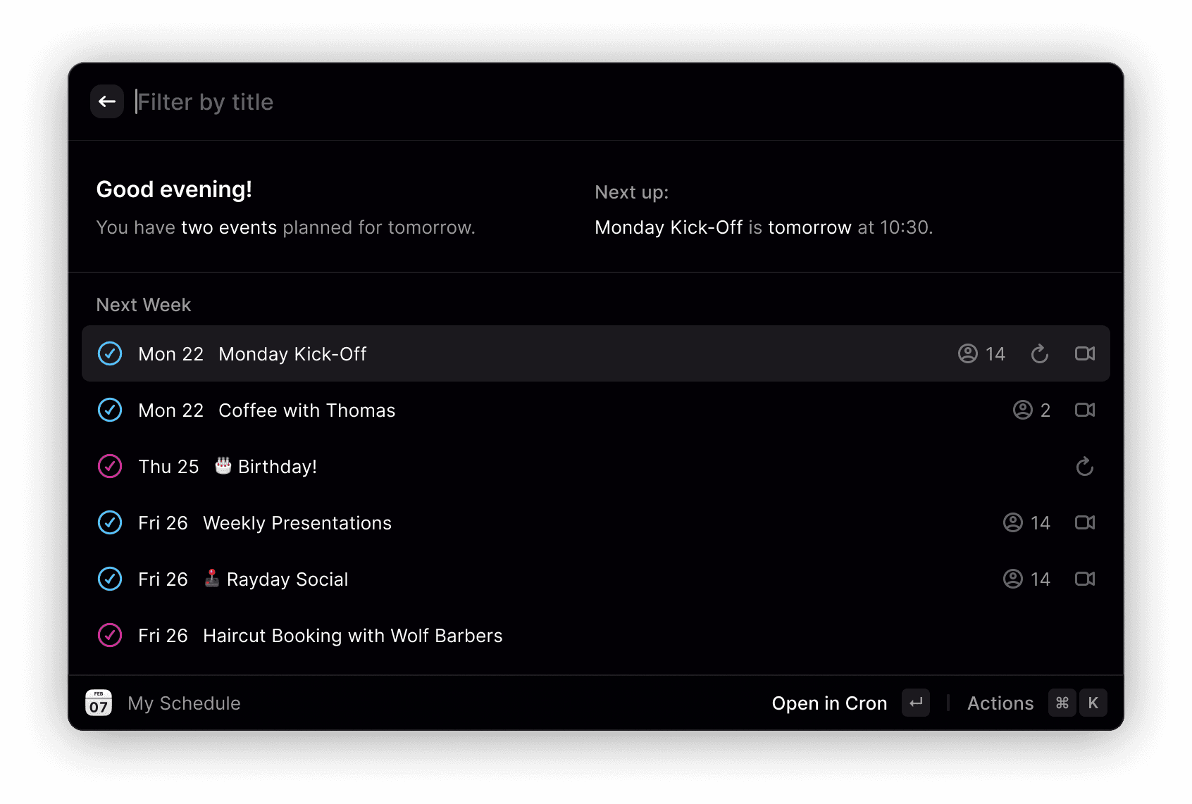Toggle the check circle for Haircut Booking
1192x804 pixels.
pos(110,635)
